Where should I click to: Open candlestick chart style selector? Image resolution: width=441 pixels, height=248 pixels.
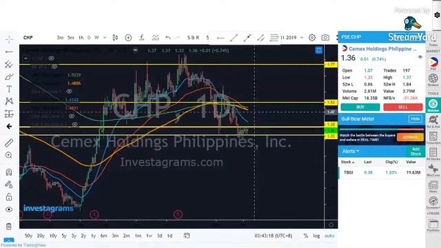[115, 37]
